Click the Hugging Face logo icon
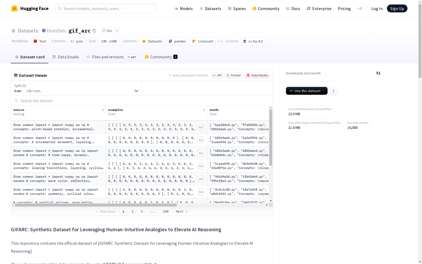422x264 pixels. (x=15, y=8)
